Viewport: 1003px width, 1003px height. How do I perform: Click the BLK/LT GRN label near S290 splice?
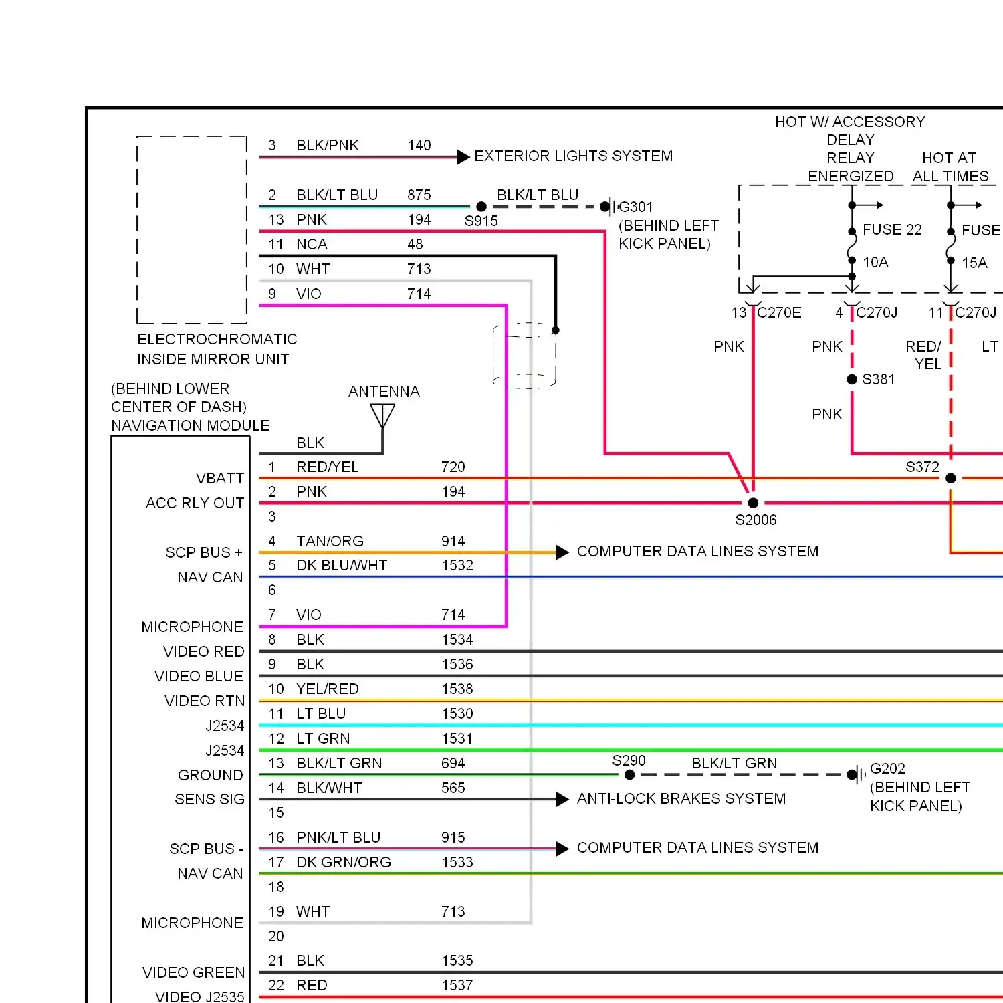click(734, 763)
